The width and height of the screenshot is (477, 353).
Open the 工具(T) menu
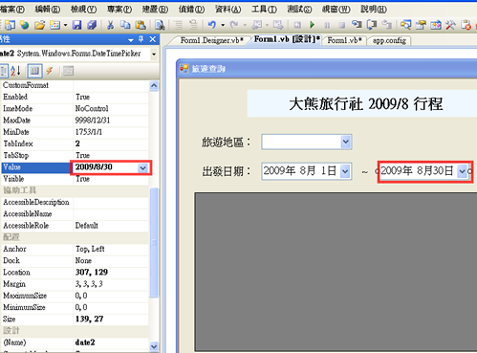tap(264, 10)
